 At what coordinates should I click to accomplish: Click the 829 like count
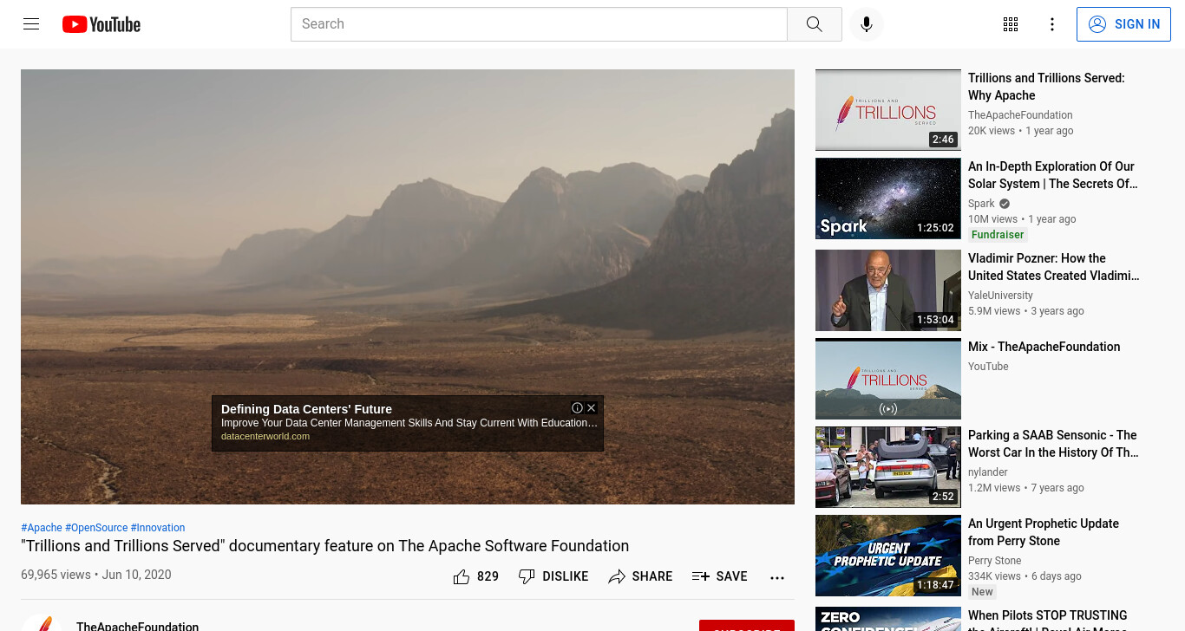tap(488, 576)
